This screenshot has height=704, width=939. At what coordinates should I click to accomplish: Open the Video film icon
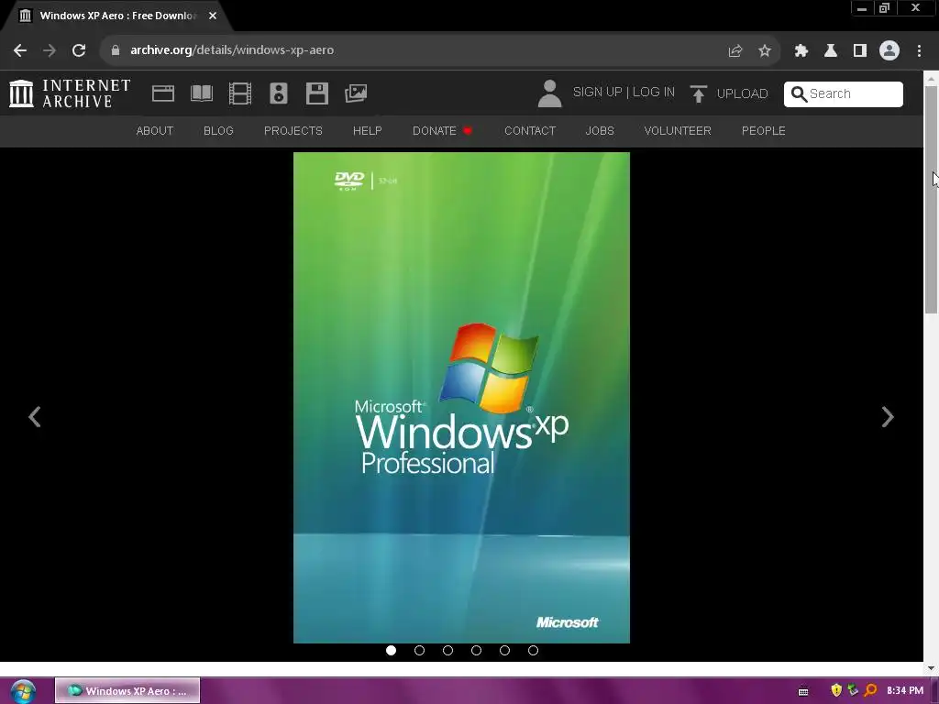(x=240, y=93)
